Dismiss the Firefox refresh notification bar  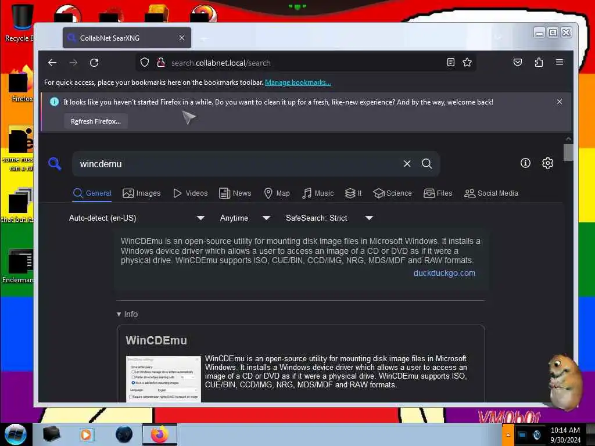point(560,102)
